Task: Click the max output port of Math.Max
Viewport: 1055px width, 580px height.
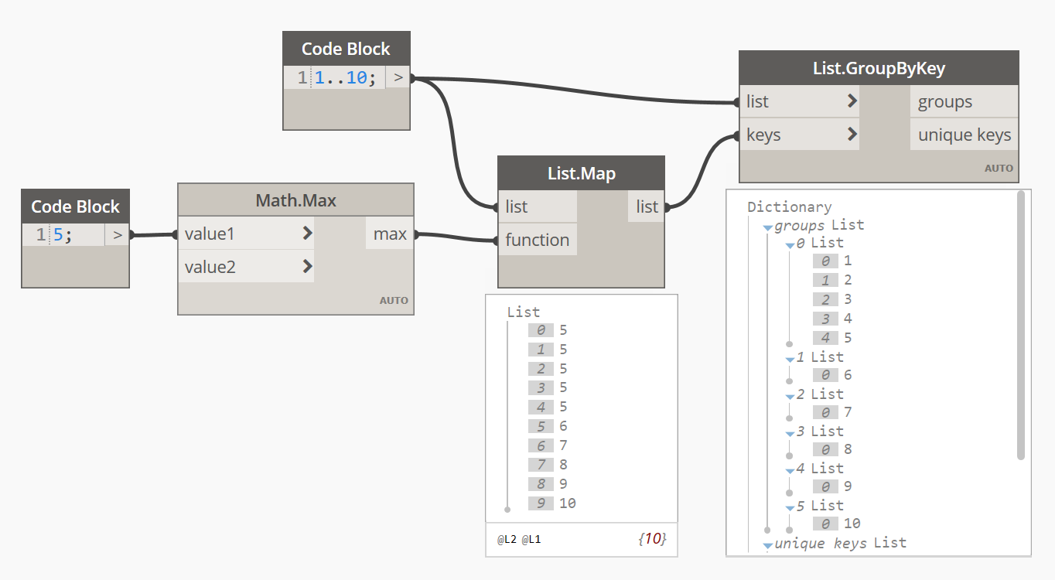Action: (390, 234)
